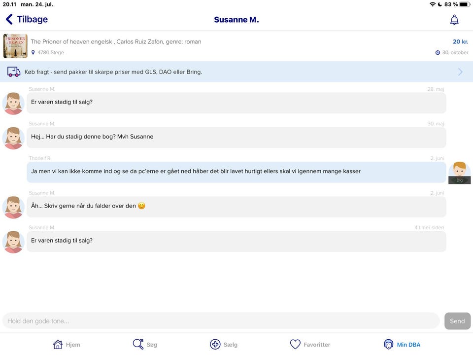Expand the Køb fragt banner arrow
Screen dimensions: 473x355
tap(460, 72)
